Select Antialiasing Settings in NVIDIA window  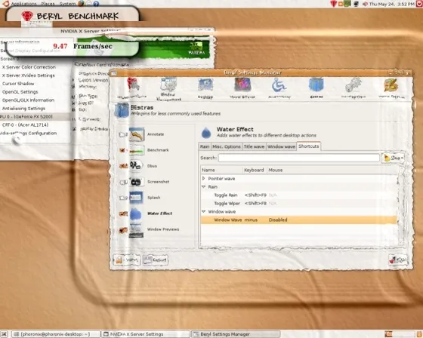(23, 109)
